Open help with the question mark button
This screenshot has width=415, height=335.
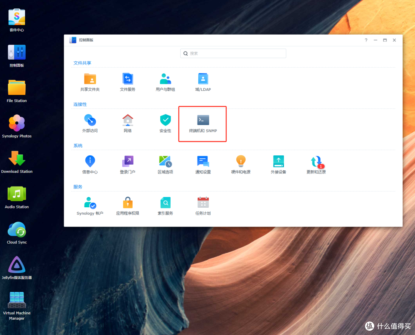[x=366, y=40]
